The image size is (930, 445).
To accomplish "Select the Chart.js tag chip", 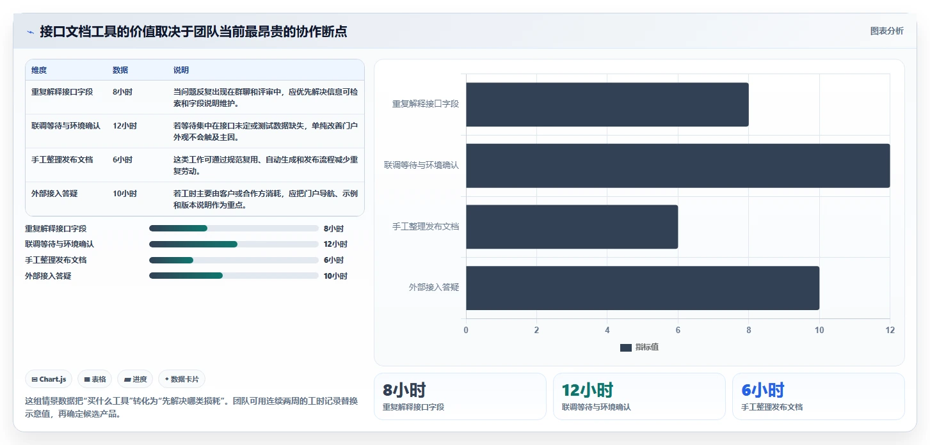I will [49, 379].
